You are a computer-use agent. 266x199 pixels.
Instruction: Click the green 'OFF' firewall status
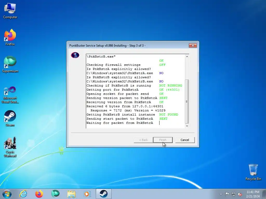162,65
